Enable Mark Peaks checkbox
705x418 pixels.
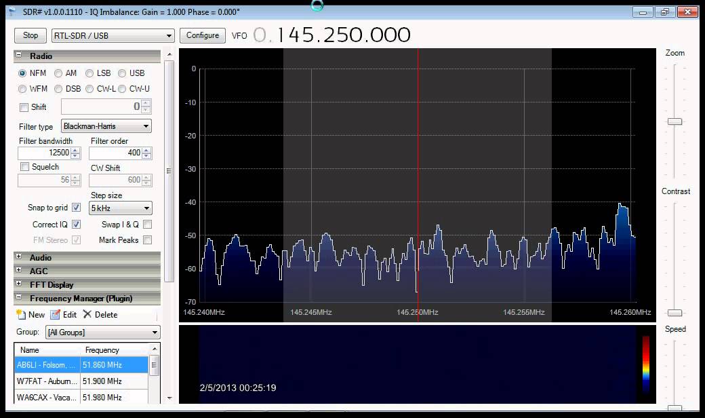[x=148, y=240]
